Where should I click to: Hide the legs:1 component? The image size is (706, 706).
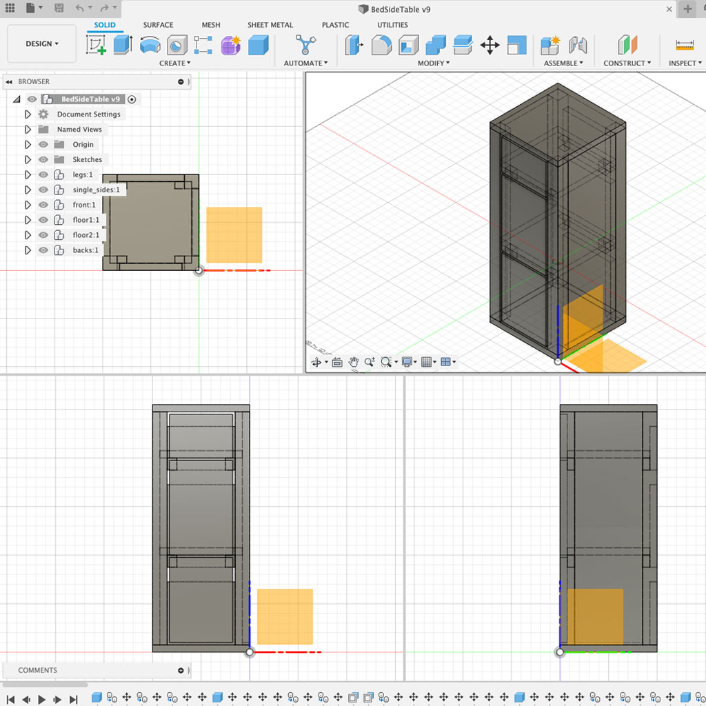click(x=43, y=175)
